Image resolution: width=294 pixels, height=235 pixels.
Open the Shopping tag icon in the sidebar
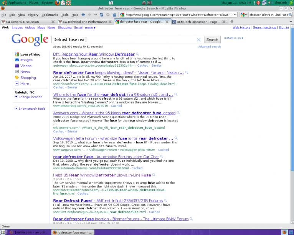tap(17, 77)
